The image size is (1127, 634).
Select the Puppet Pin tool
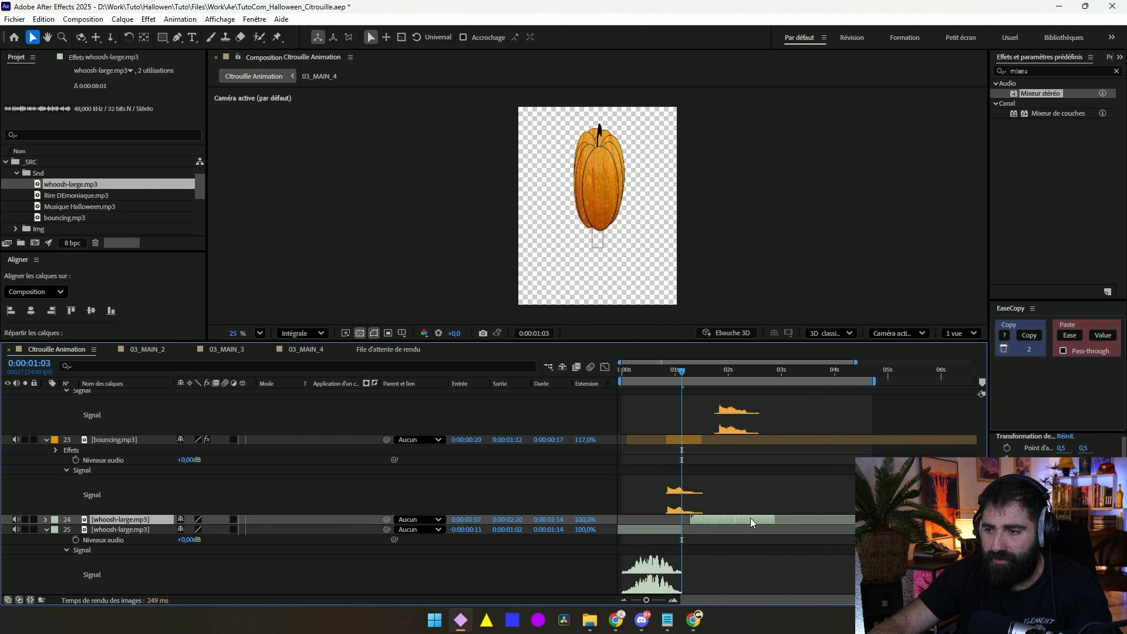[x=277, y=38]
